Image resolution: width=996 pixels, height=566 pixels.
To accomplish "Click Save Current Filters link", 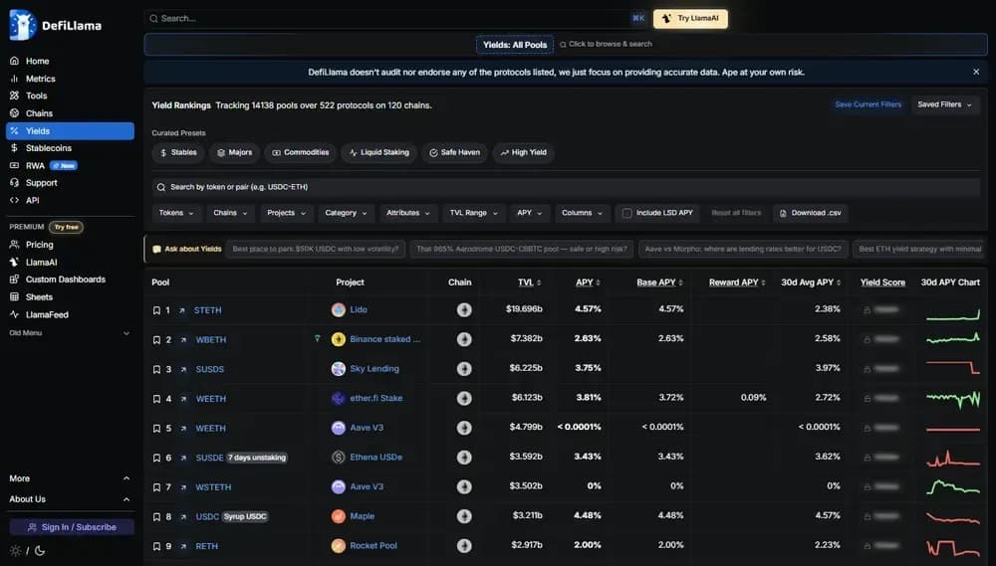I will coord(868,104).
